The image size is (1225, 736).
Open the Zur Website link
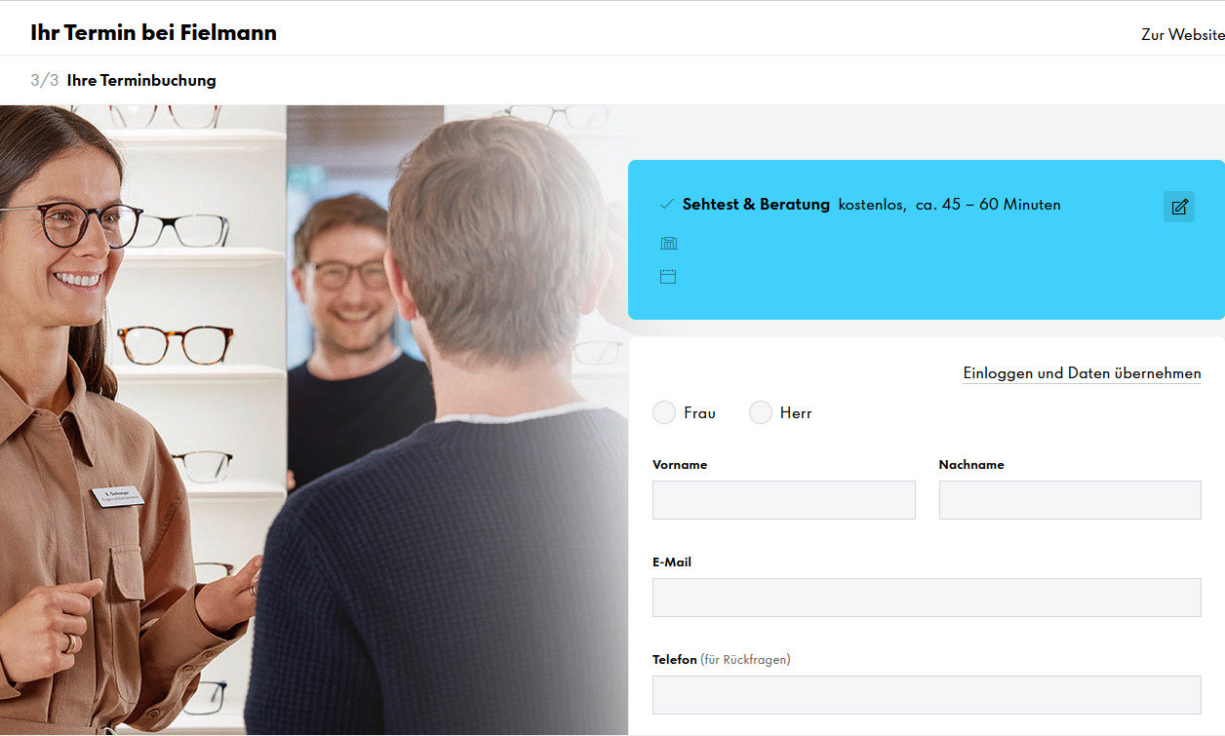(1183, 34)
